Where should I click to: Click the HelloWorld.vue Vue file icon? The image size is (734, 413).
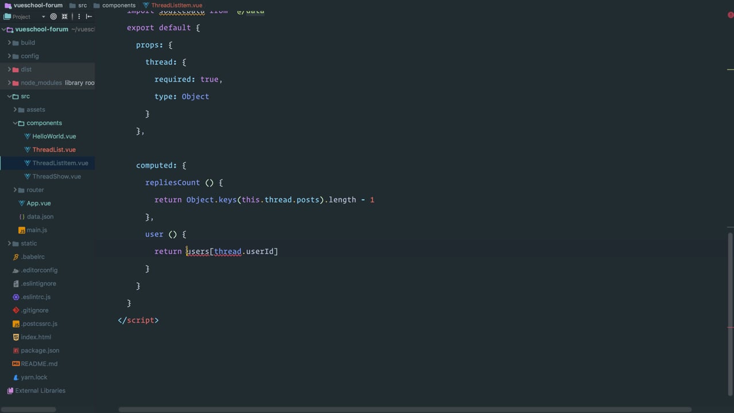[x=28, y=137]
